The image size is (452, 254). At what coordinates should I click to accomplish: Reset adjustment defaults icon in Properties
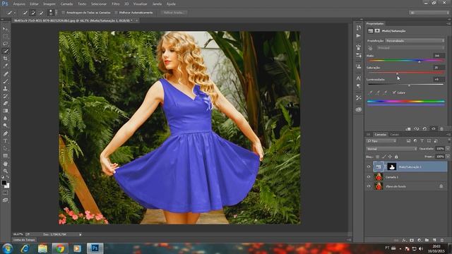click(424, 129)
